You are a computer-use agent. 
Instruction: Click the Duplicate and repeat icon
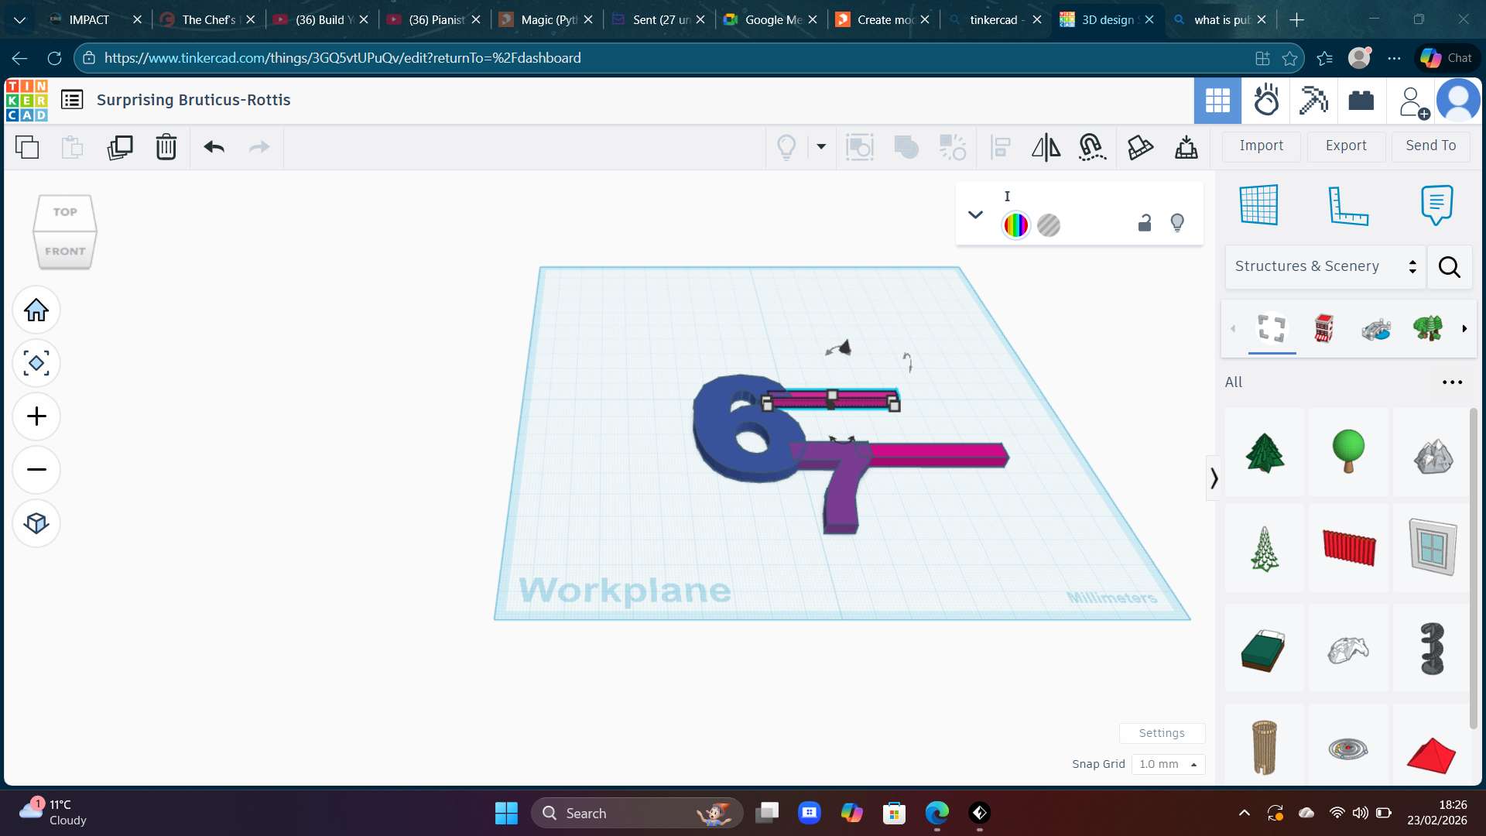tap(120, 146)
